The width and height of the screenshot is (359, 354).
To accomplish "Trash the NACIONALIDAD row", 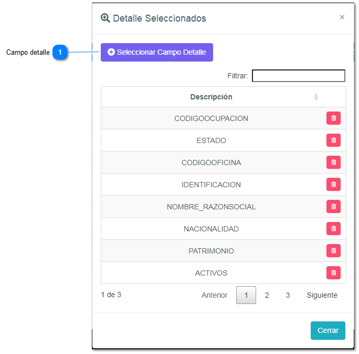I will coord(333,229).
